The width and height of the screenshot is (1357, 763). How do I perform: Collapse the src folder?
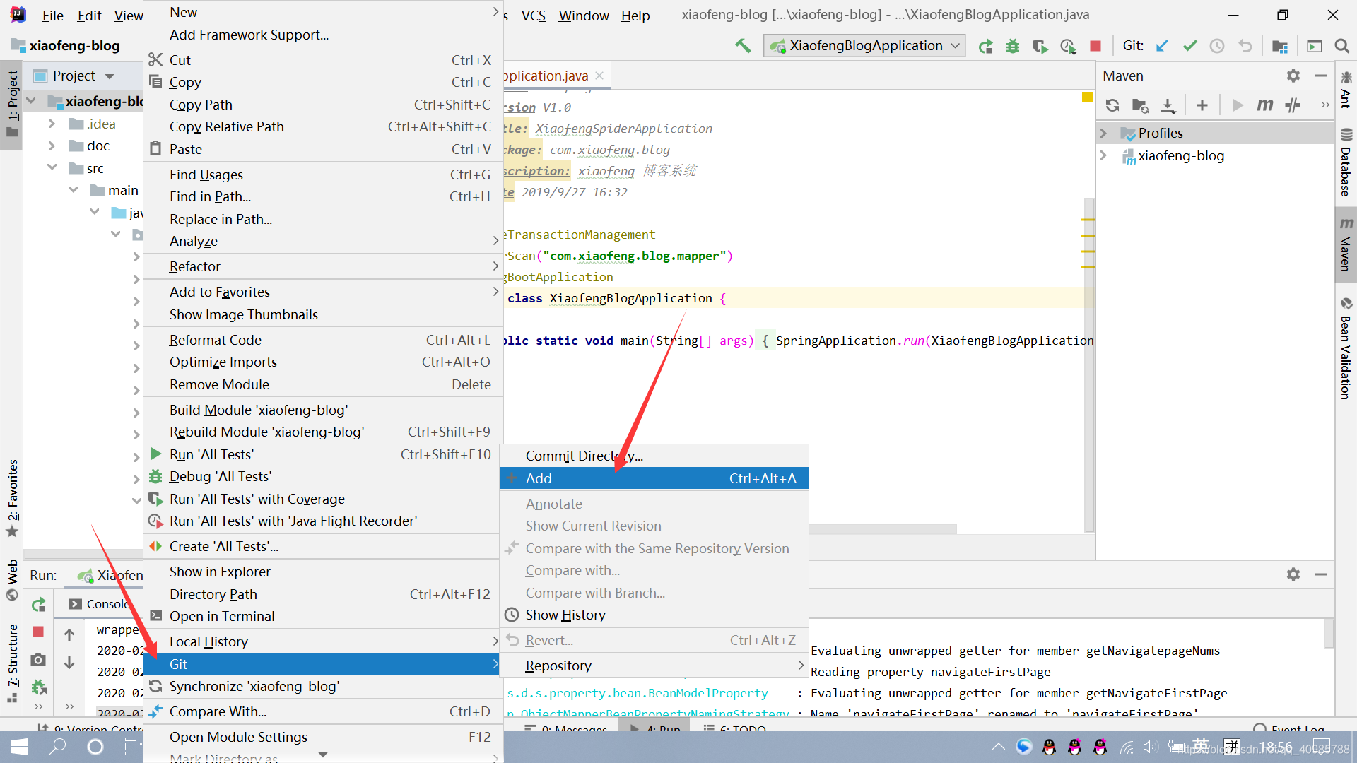[52, 167]
